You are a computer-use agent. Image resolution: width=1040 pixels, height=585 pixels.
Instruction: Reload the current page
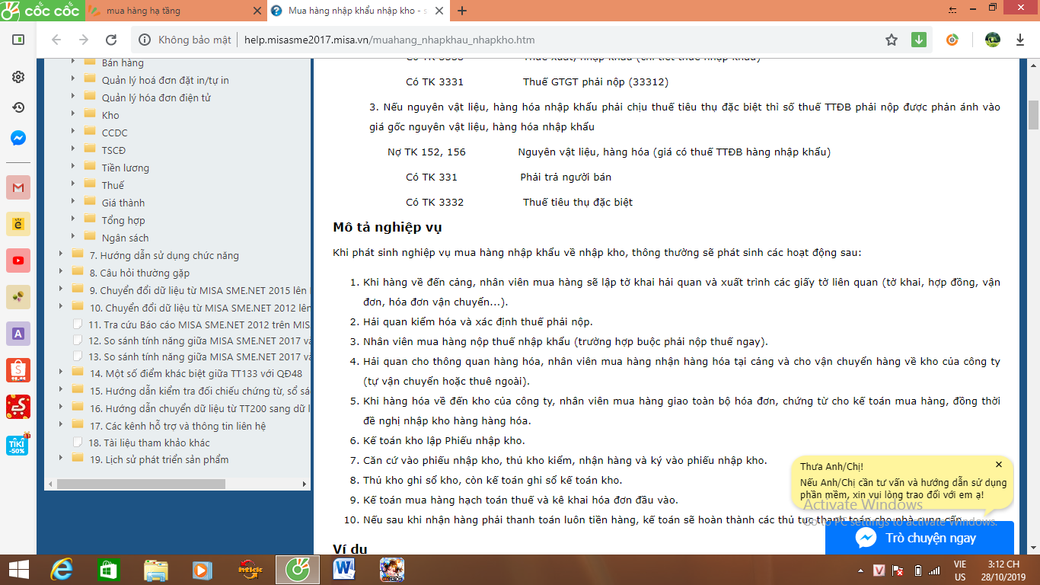pos(111,40)
